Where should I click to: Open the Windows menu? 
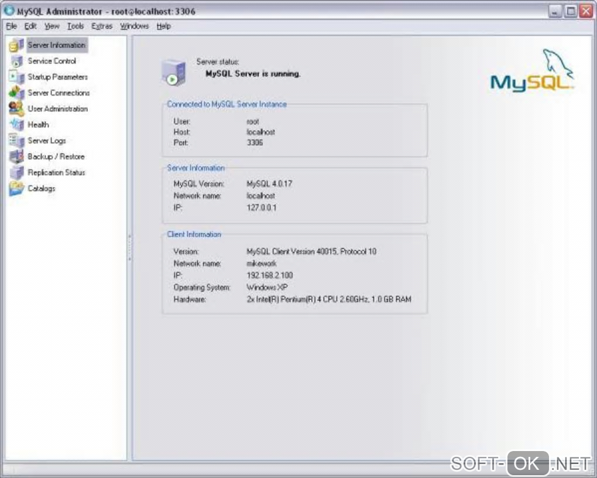(x=135, y=26)
